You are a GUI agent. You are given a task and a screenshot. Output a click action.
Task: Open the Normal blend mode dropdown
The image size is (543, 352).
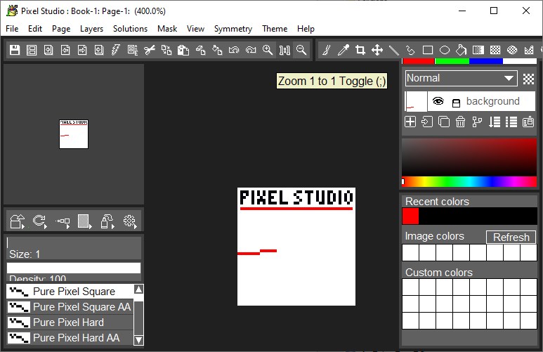[x=462, y=78]
